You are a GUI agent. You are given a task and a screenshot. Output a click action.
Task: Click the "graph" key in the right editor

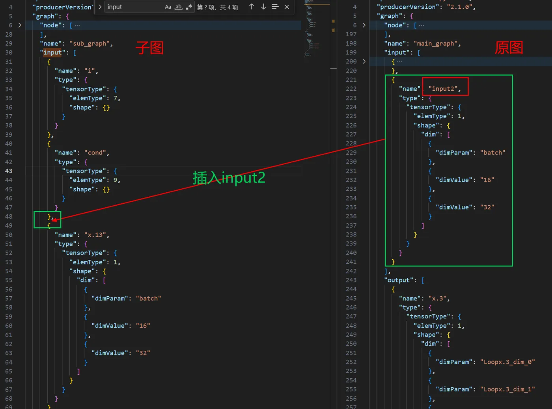pos(390,16)
